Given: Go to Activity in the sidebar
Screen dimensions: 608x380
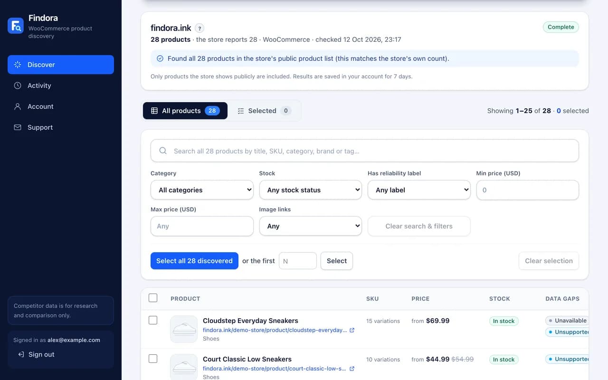Looking at the screenshot, I should coord(61,85).
